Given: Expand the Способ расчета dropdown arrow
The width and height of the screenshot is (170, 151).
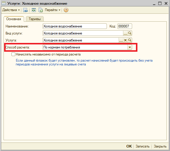Looking at the screenshot, I should tap(130, 47).
